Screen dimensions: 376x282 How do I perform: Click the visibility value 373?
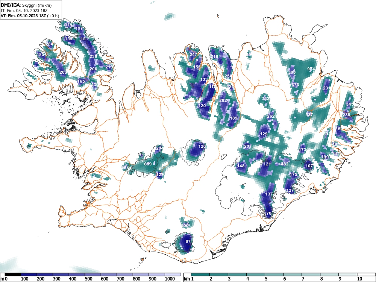click(295, 85)
